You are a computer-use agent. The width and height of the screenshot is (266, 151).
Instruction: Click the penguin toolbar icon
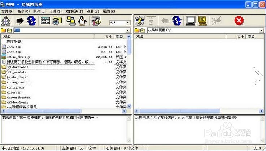click(82, 21)
